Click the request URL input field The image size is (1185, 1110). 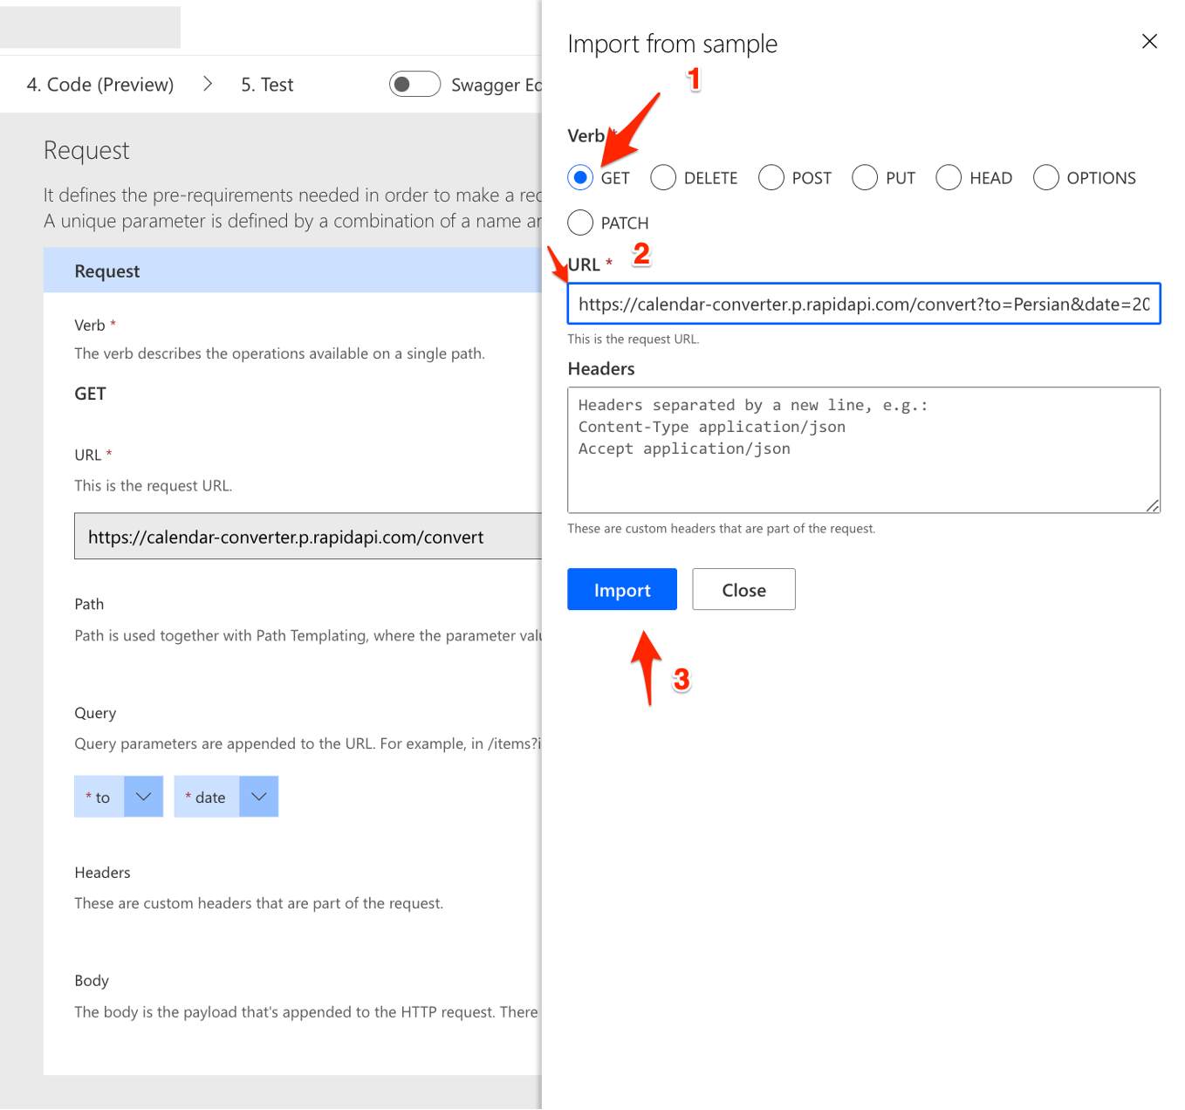(x=863, y=305)
